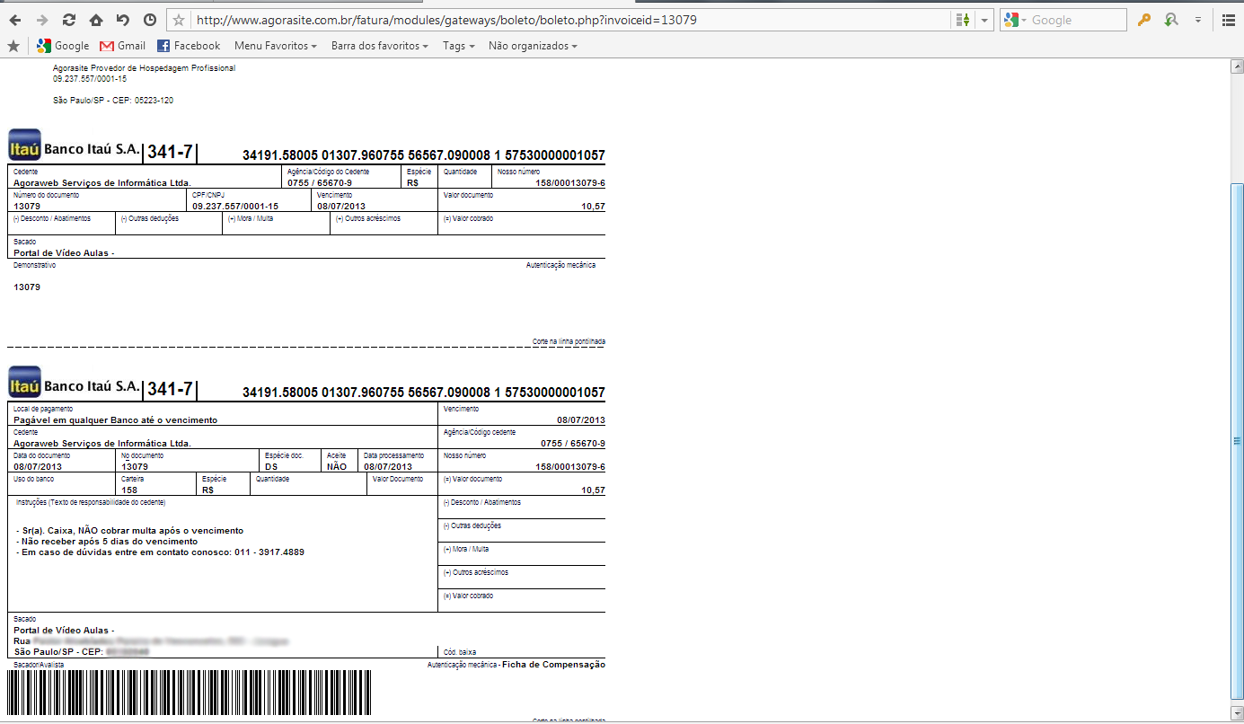Click the orange key password icon
This screenshot has width=1244, height=724.
1143,20
